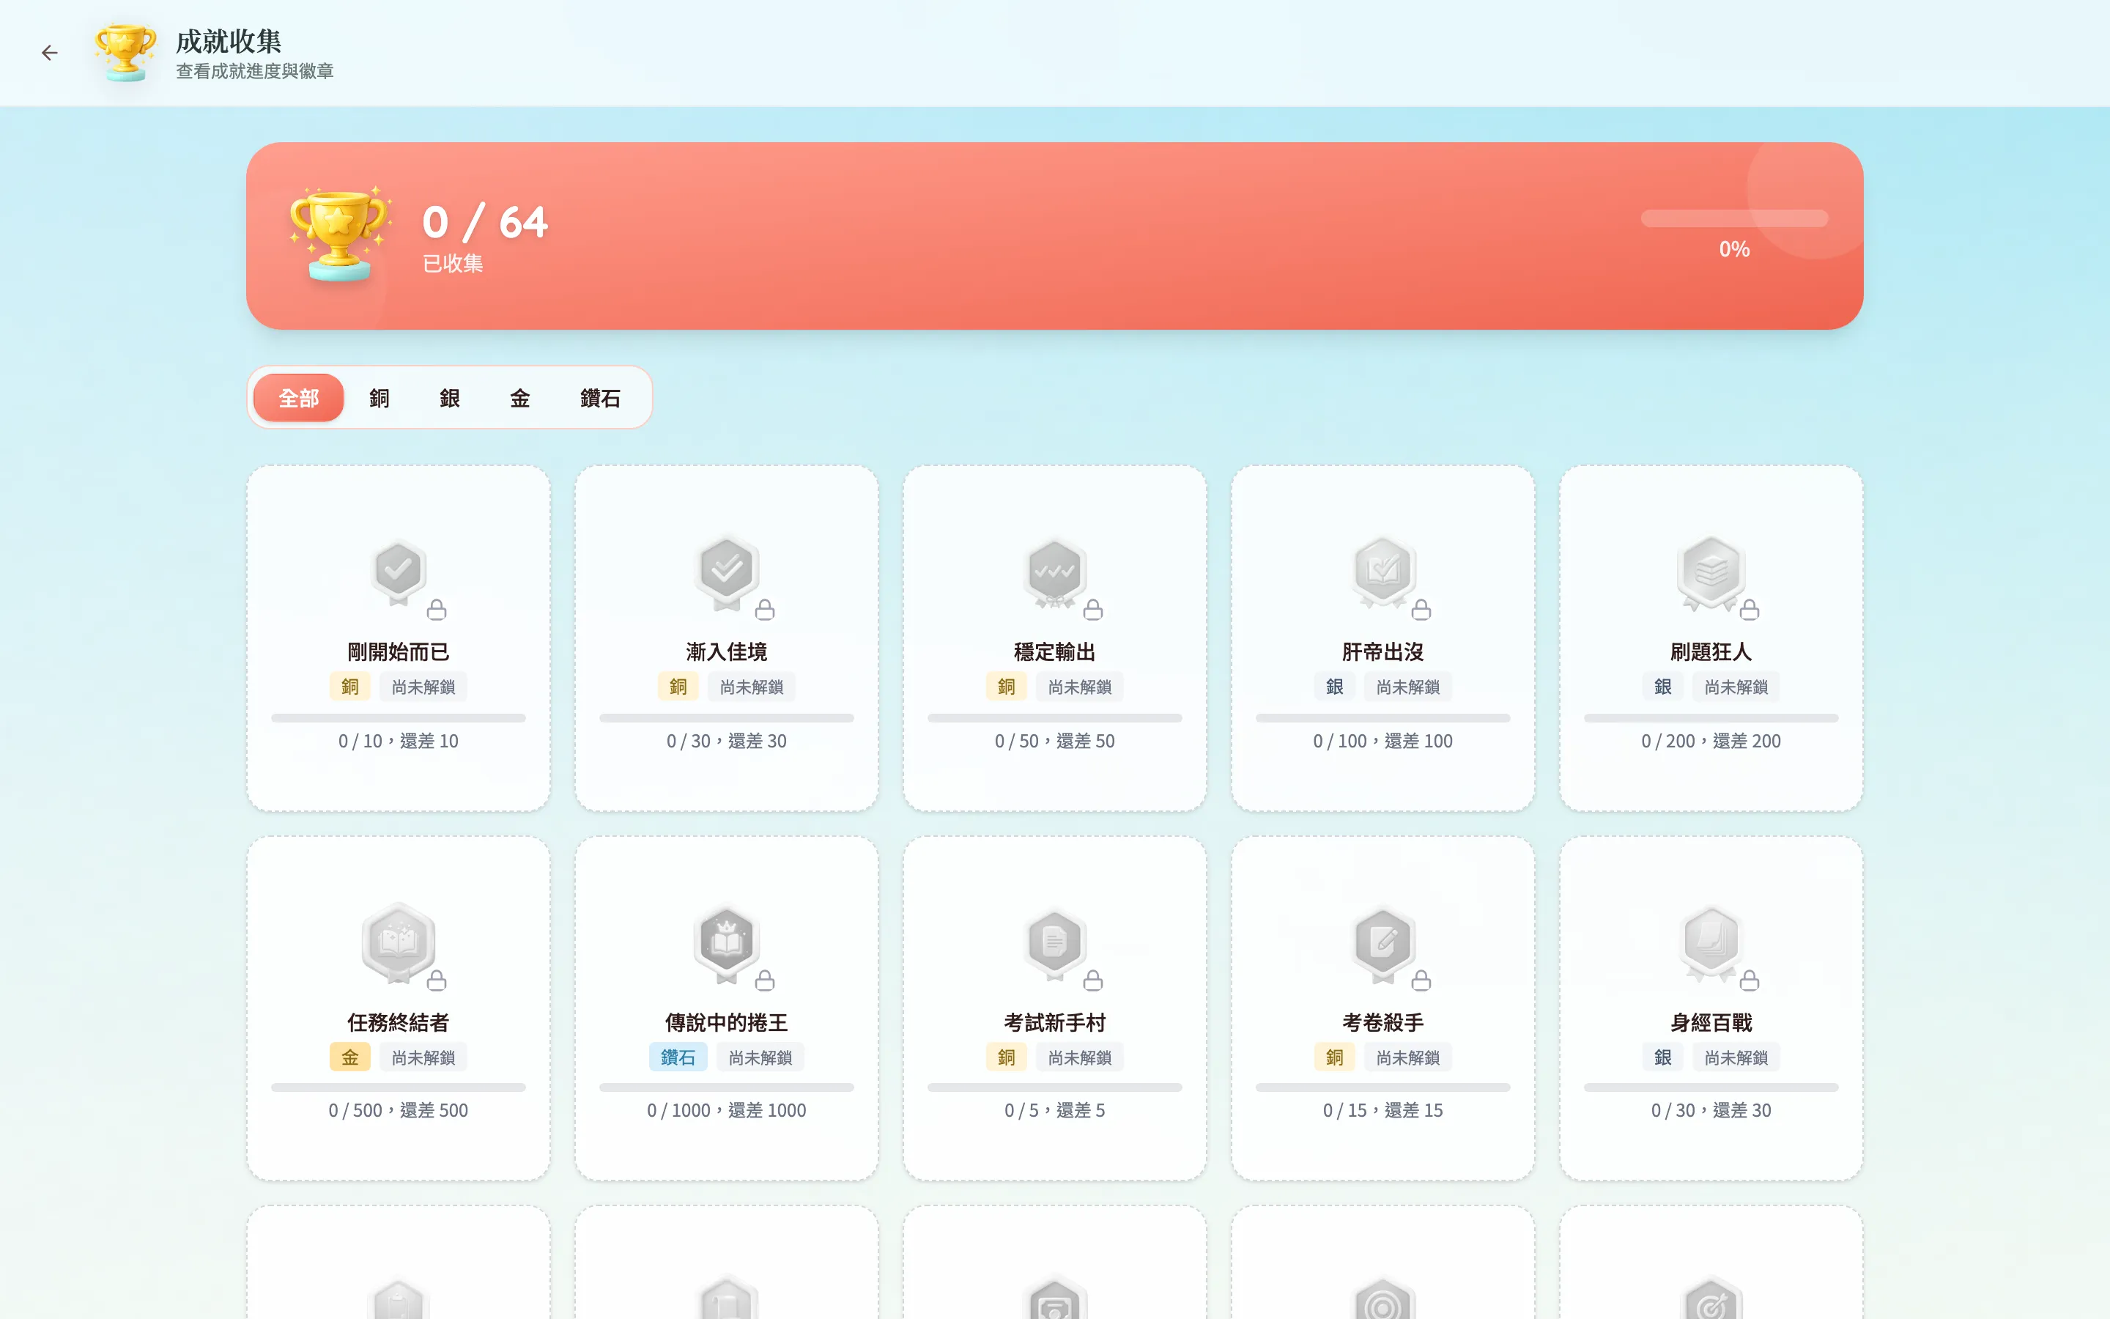
Task: Click the 考試新手村 document badge icon
Action: click(1054, 944)
